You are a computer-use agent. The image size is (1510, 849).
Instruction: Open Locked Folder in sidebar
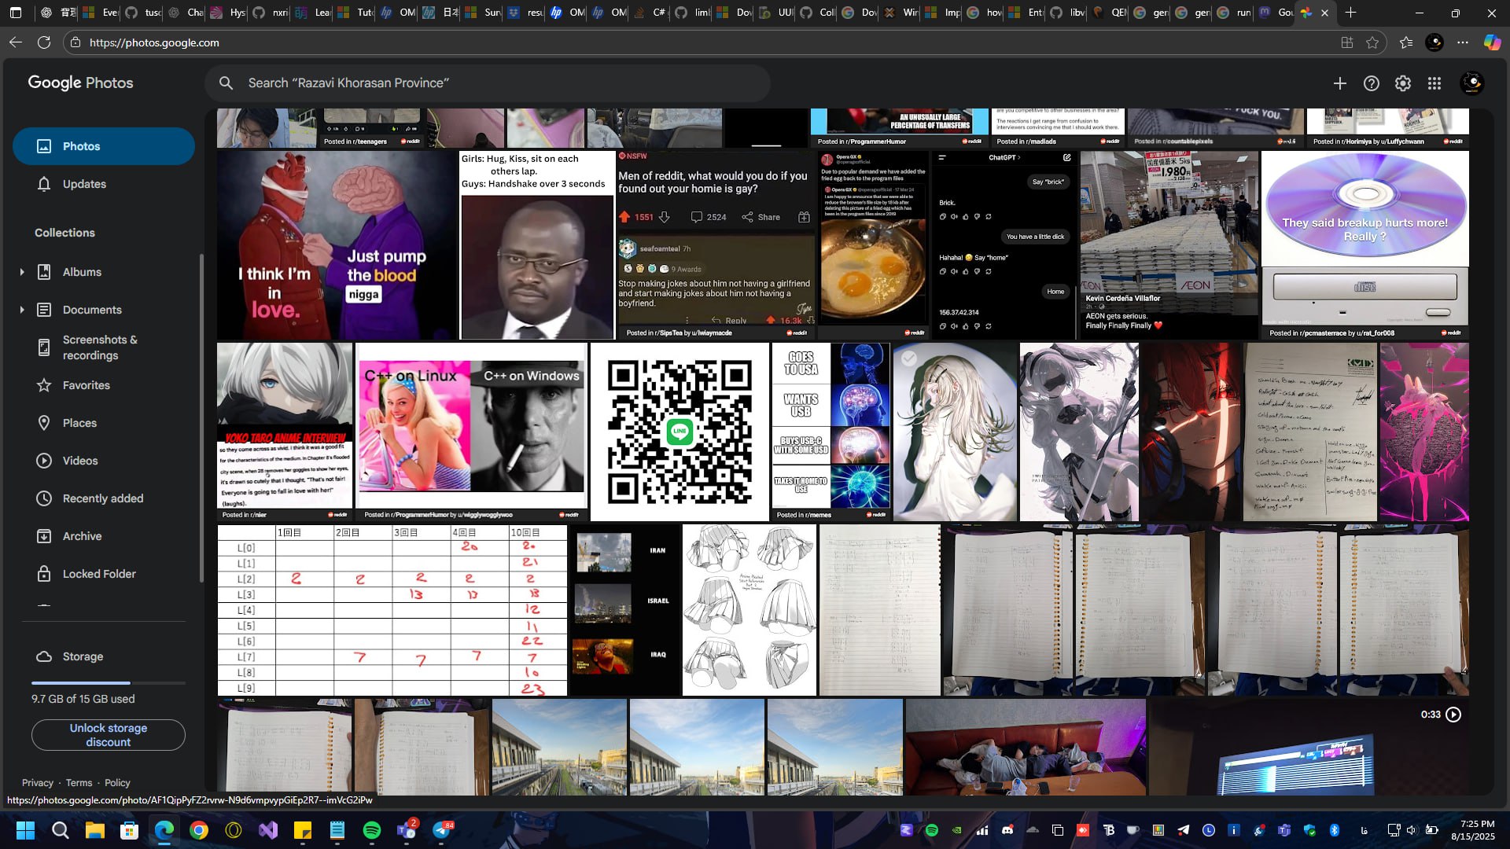[x=99, y=574]
